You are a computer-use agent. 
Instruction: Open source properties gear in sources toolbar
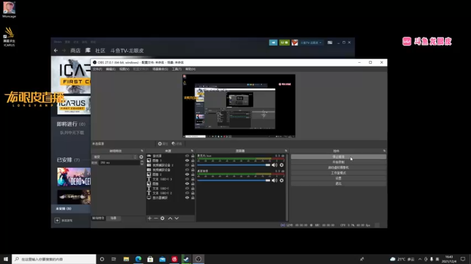162,218
